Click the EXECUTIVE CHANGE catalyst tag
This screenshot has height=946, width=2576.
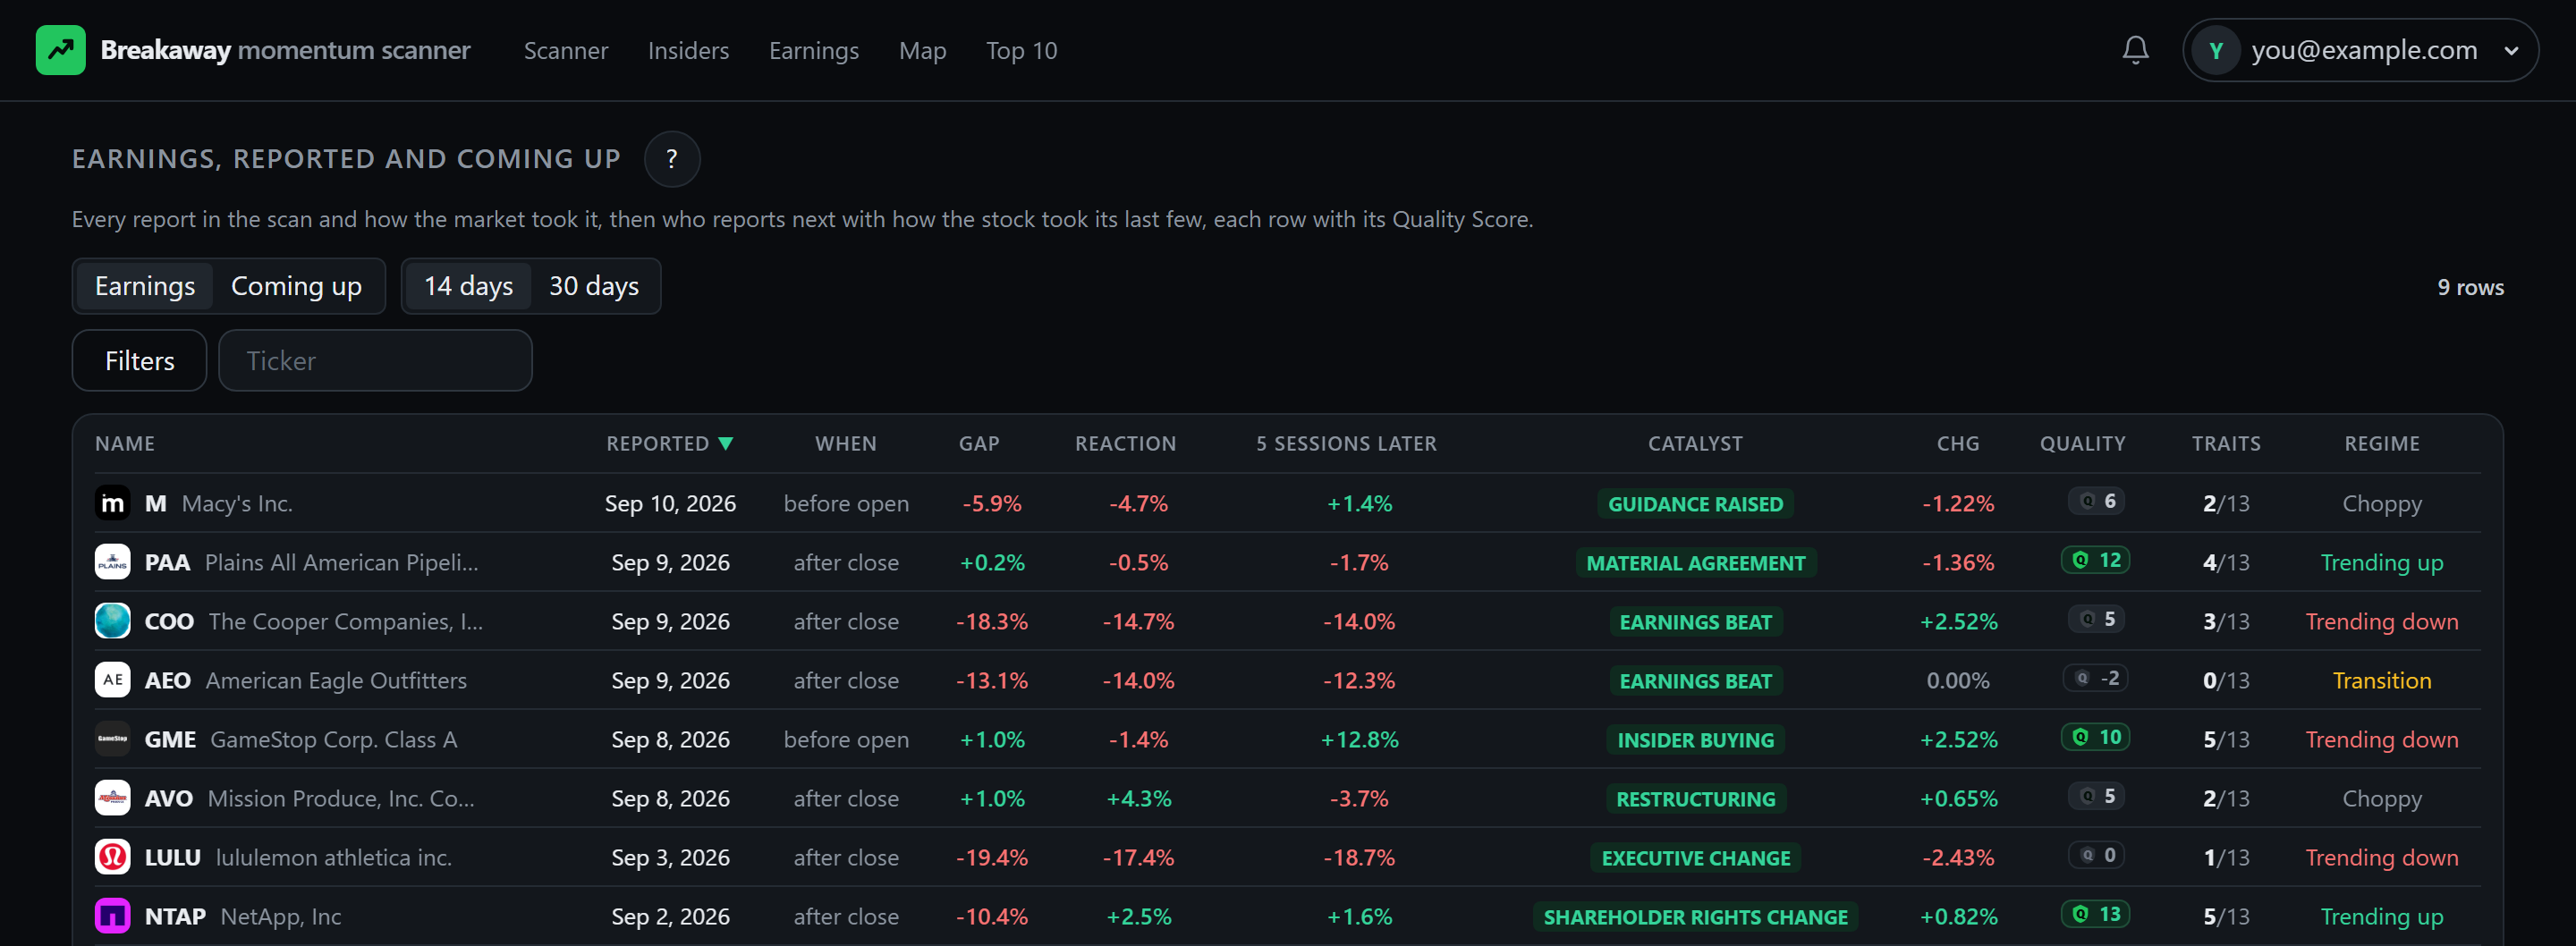point(1695,858)
